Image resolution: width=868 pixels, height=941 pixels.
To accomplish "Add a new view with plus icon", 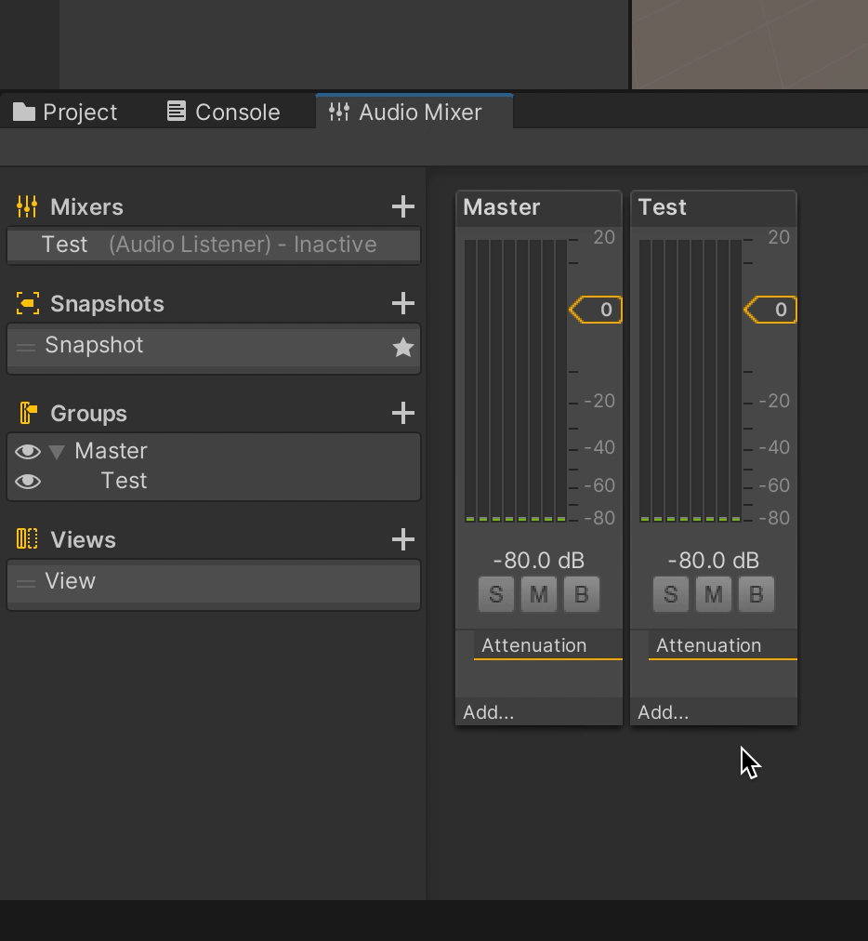I will [x=403, y=539].
